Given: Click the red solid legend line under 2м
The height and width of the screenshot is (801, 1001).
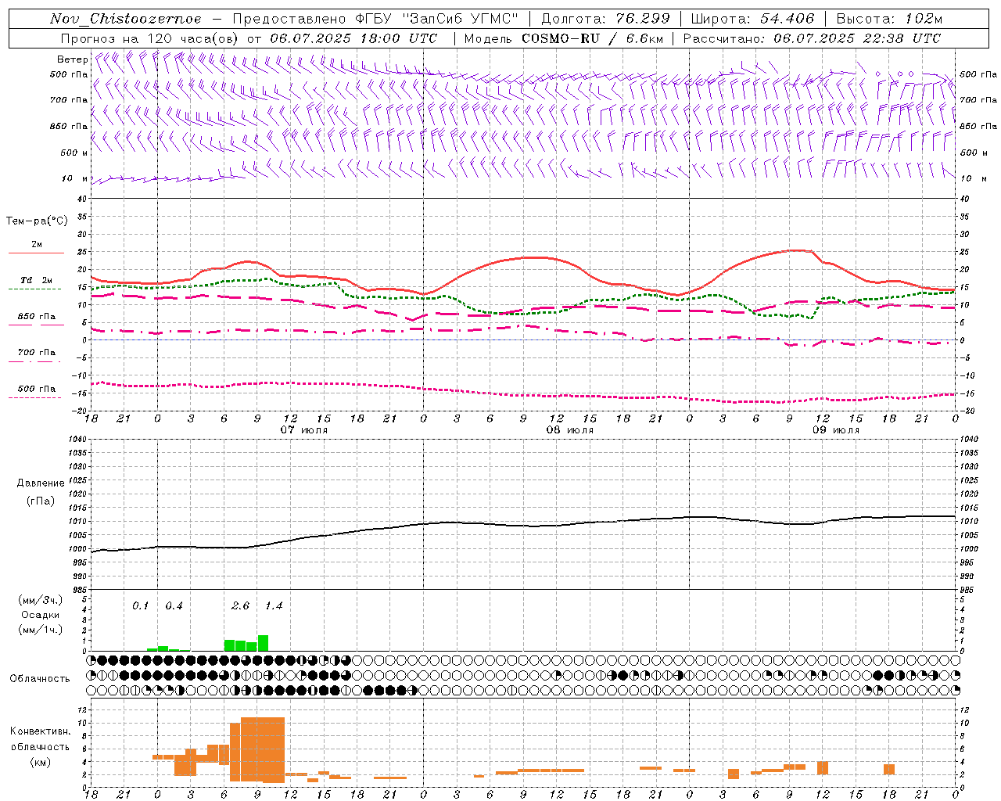Looking at the screenshot, I should (36, 253).
